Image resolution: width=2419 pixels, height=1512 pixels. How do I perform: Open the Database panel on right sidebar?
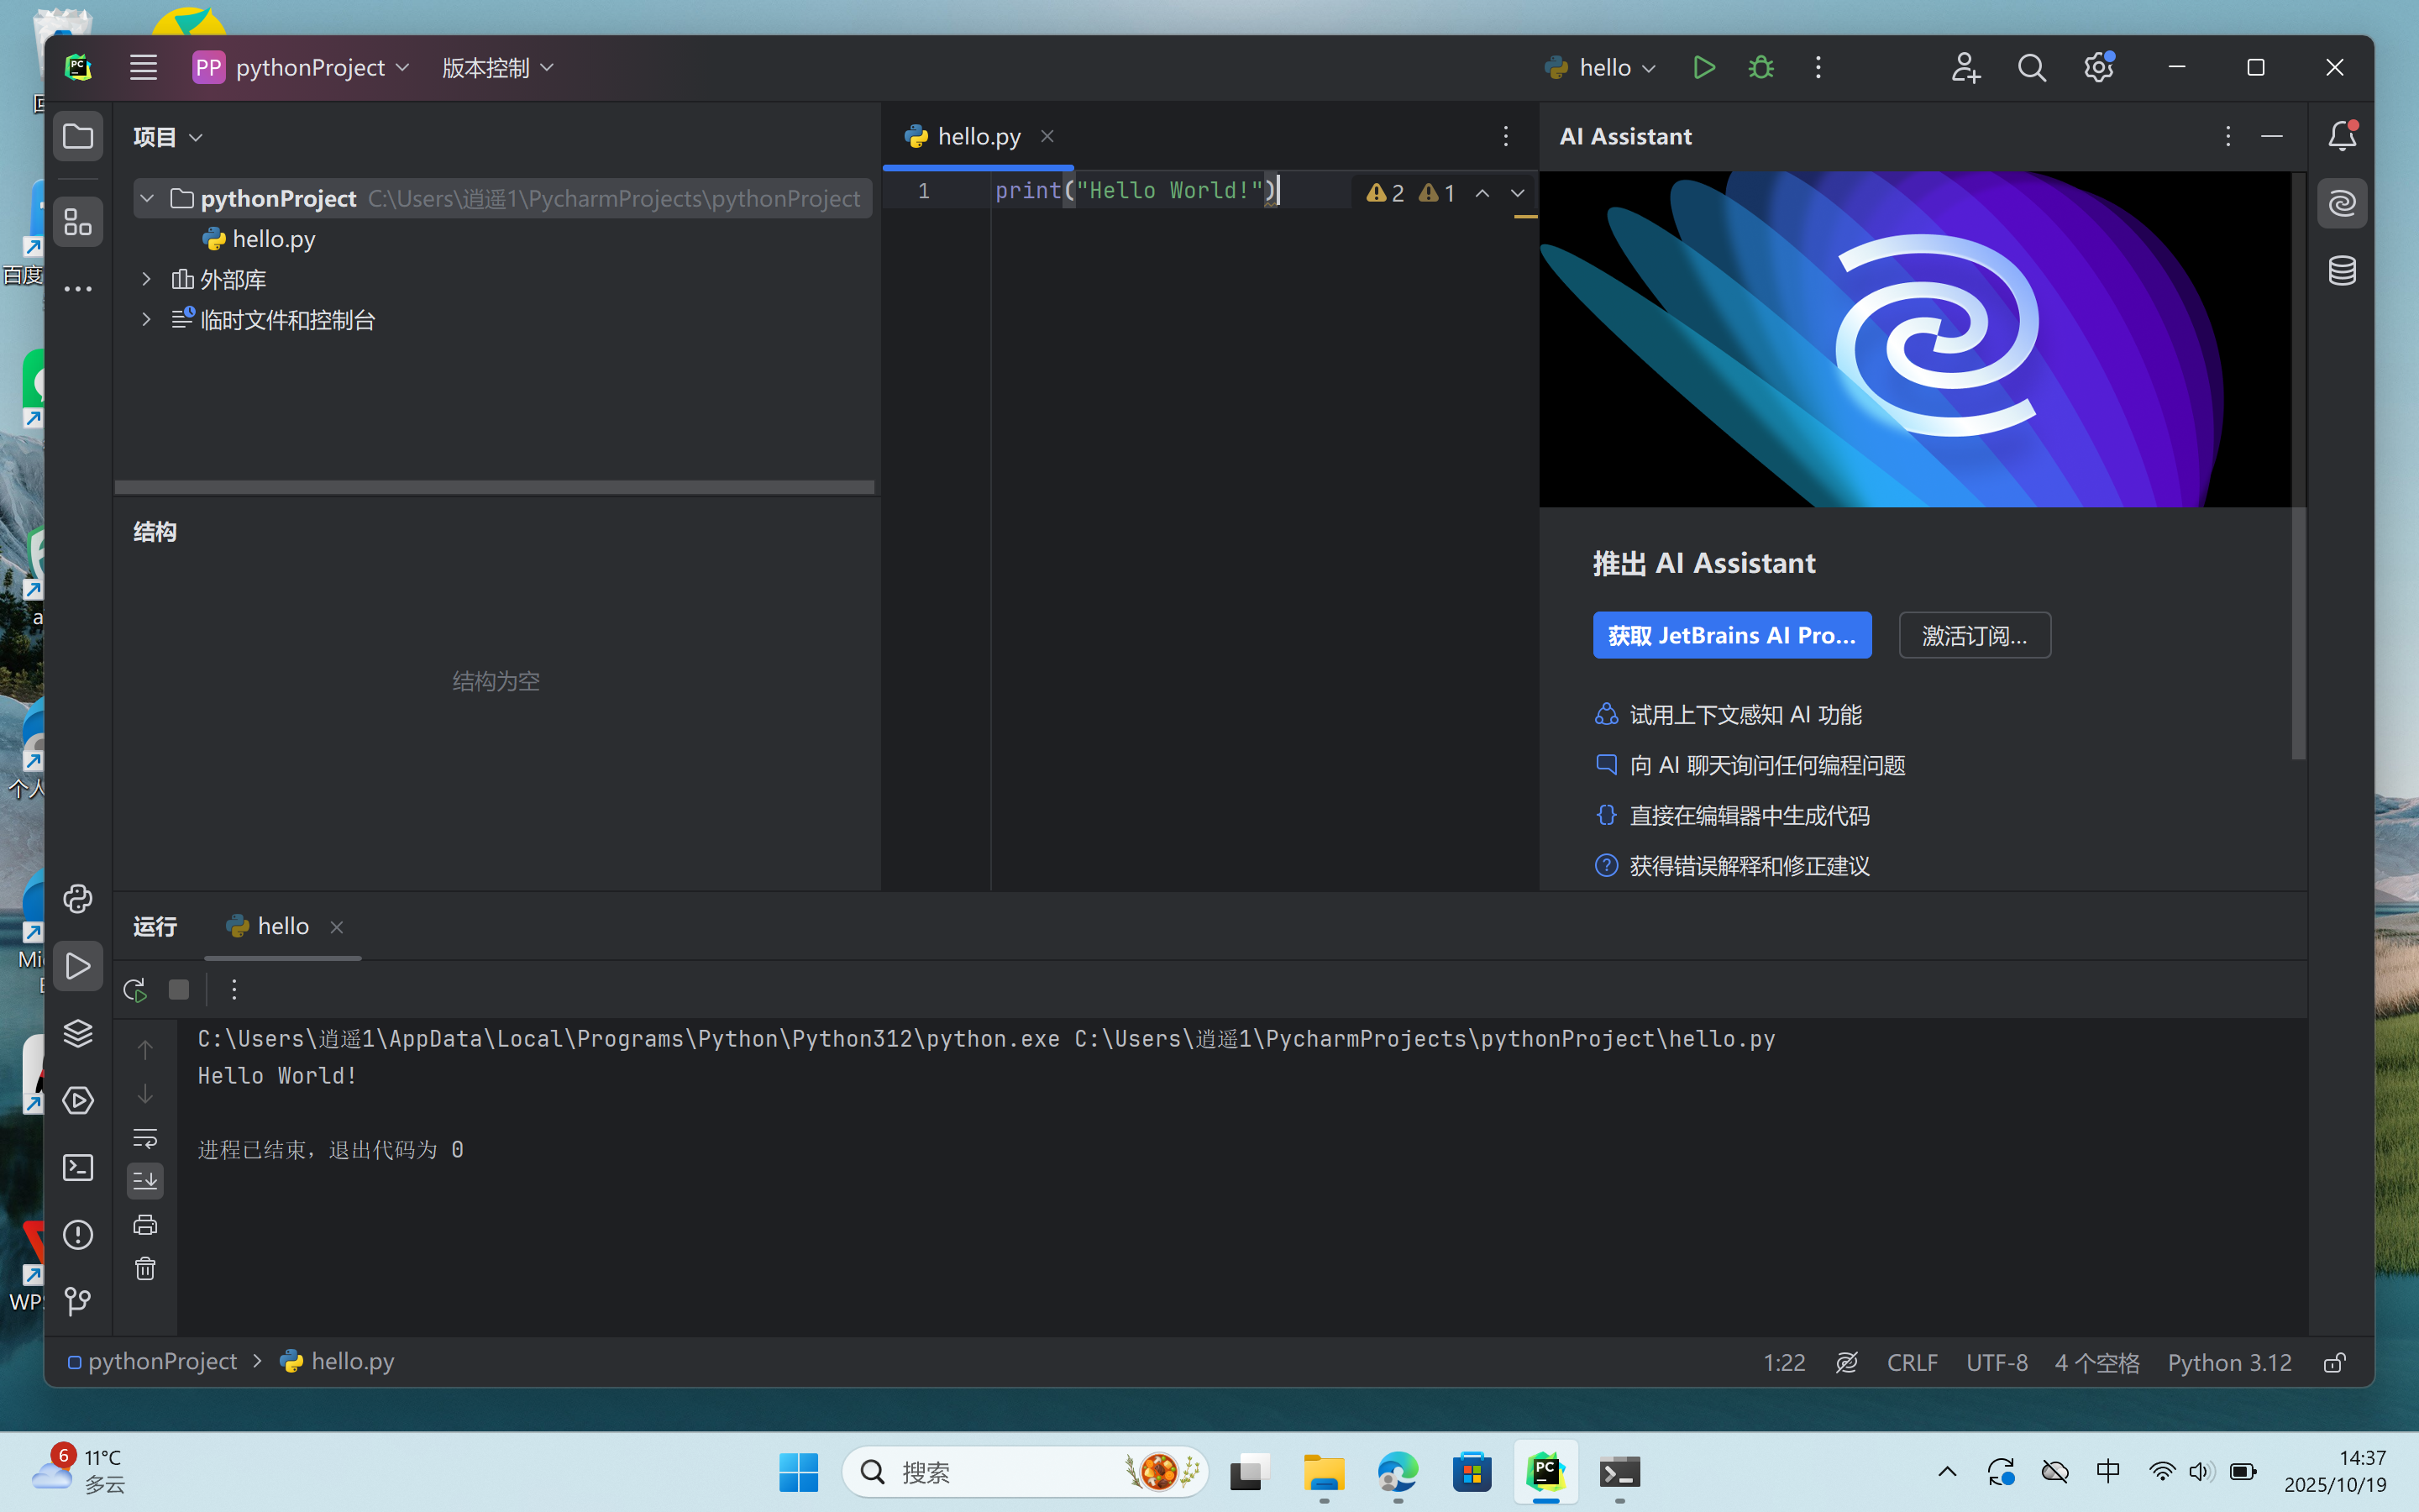pos(2343,270)
